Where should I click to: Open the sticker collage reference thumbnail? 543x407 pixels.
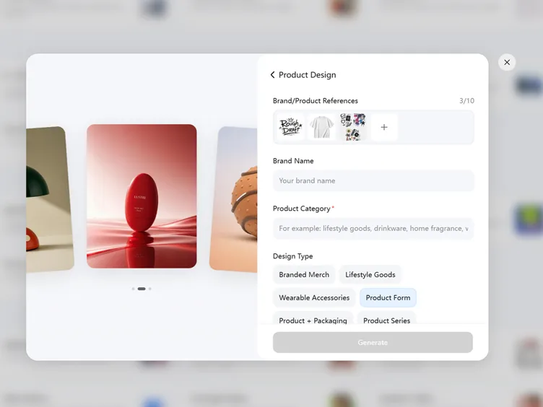pyautogui.click(x=353, y=127)
